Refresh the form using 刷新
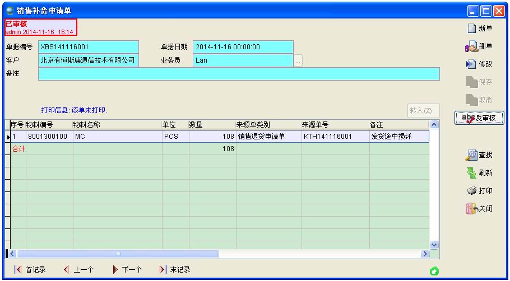 click(x=479, y=173)
